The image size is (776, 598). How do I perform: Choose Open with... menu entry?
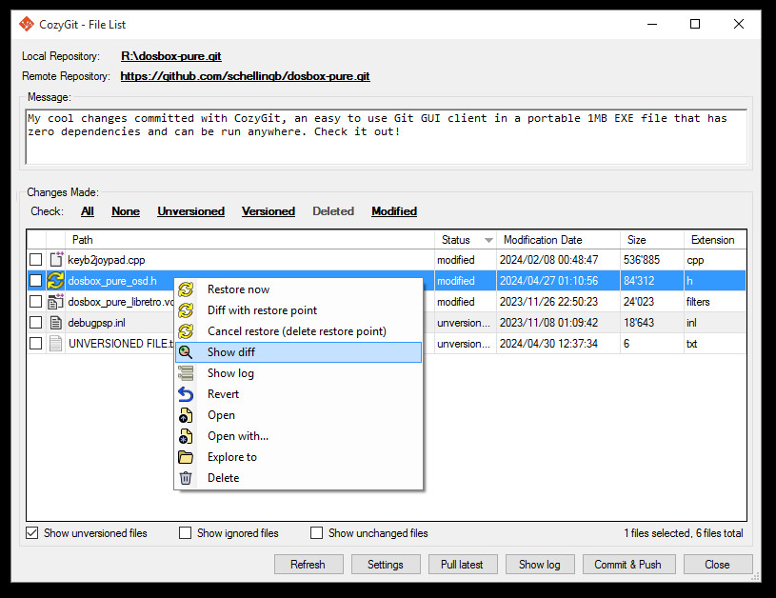tap(298, 436)
